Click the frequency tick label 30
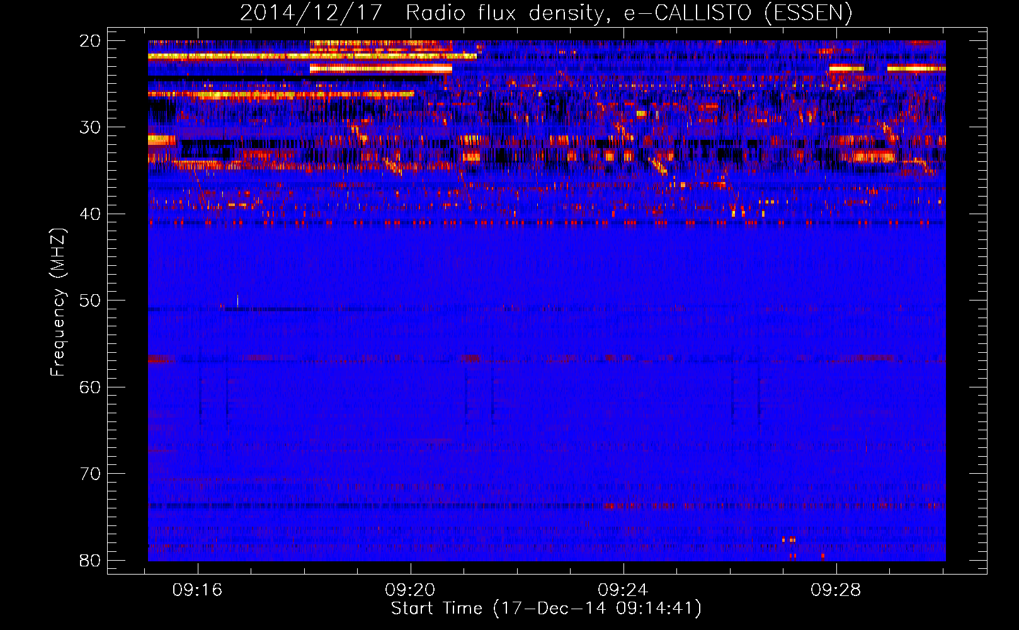 [90, 127]
